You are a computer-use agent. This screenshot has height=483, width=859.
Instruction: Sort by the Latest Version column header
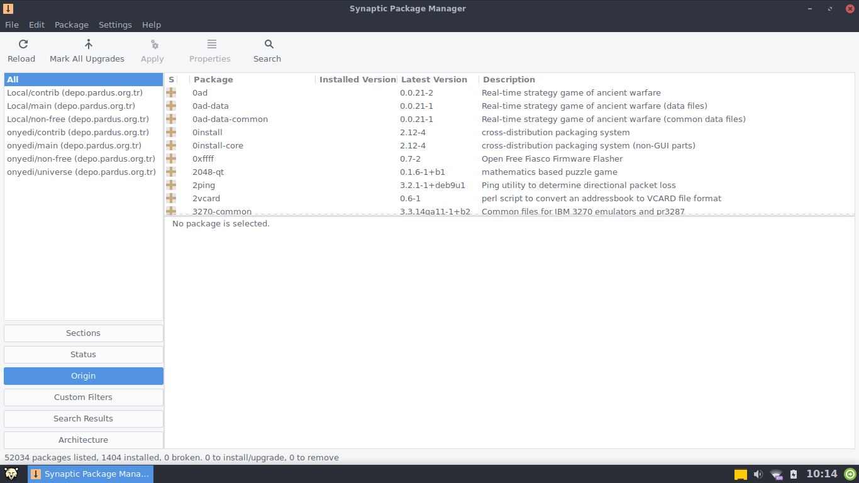click(x=438, y=79)
